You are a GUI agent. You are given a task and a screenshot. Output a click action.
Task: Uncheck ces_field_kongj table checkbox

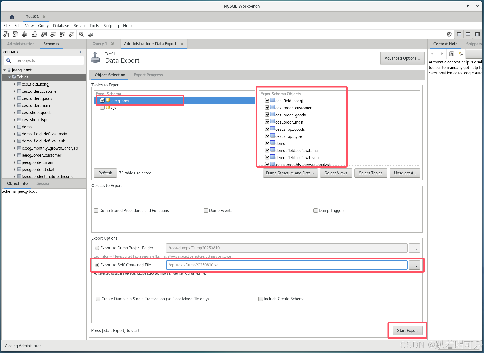[x=267, y=100]
